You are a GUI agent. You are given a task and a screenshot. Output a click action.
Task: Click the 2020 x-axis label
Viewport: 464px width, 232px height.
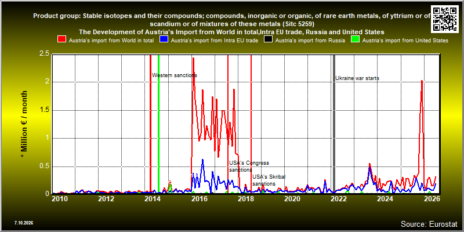click(x=292, y=200)
